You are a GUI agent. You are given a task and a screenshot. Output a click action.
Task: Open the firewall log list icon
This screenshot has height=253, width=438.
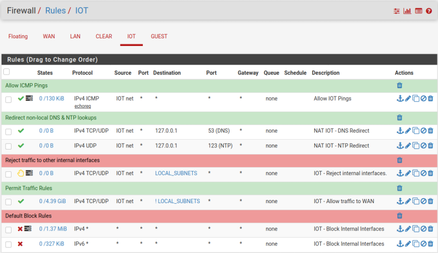(418, 11)
